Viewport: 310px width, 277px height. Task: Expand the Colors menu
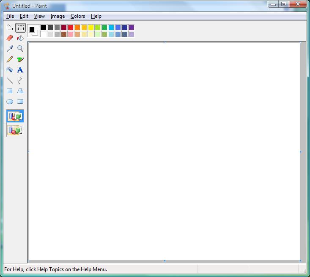tap(78, 16)
